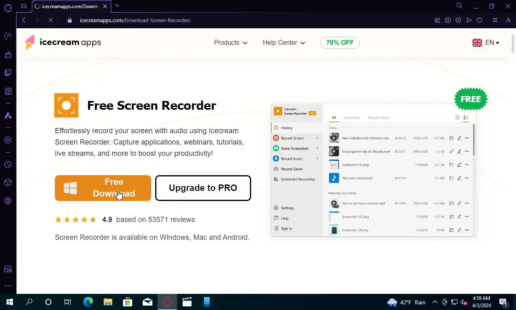This screenshot has height=310, width=516.
Task: Open GX Cleaner broom in sidebar
Action: 8,54
